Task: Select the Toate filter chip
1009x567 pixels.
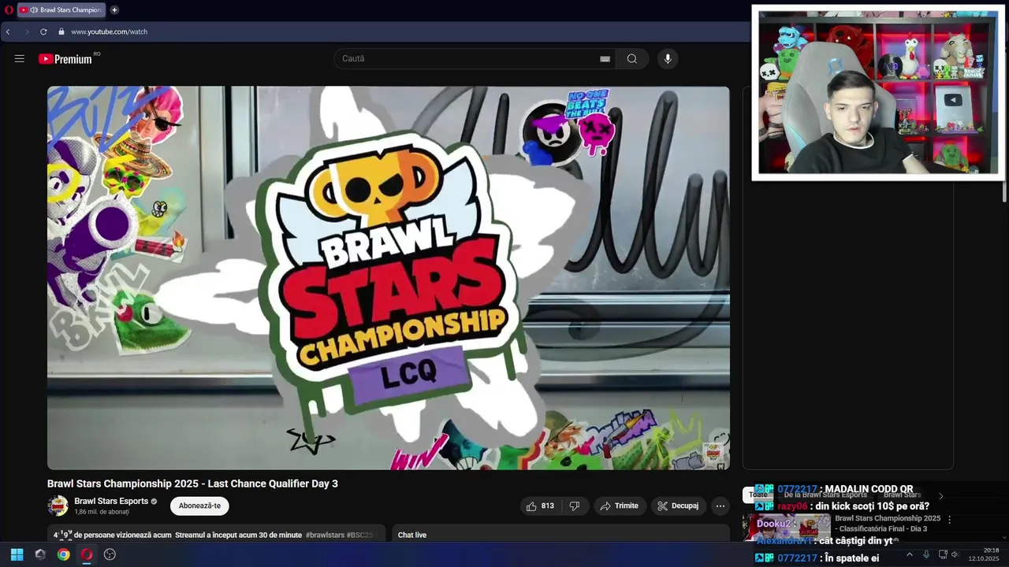Action: [x=758, y=495]
